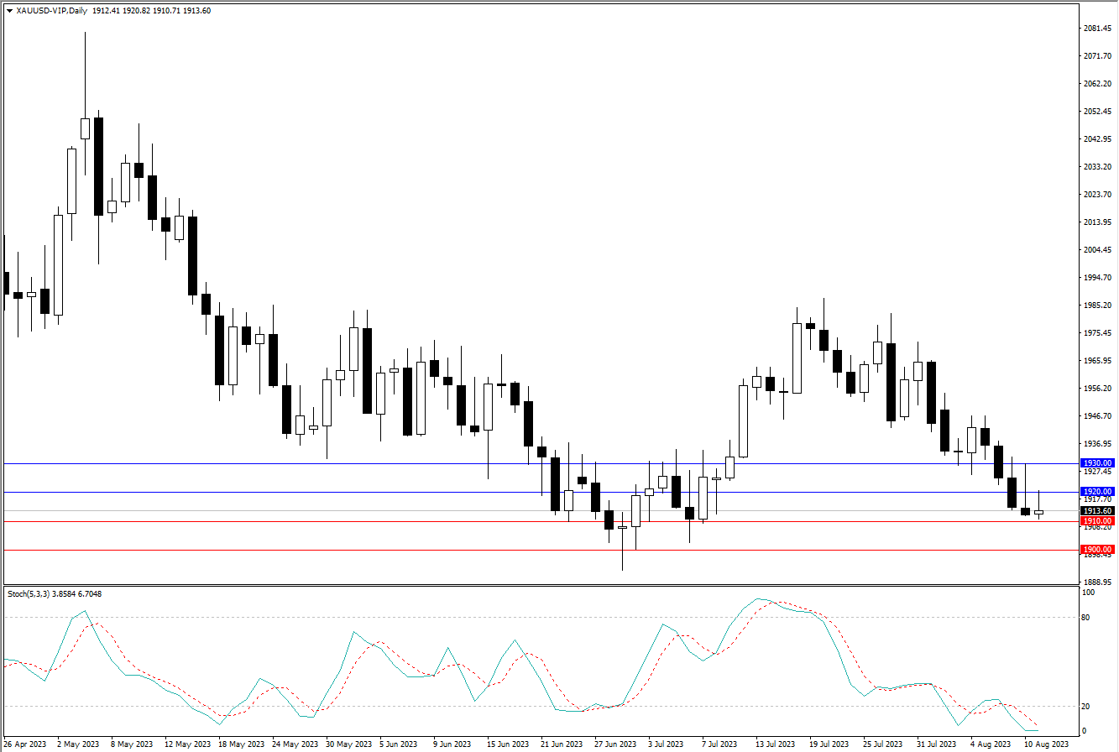1119x752 pixels.
Task: Click the 20 level on the Stochastic scale
Action: click(1086, 706)
